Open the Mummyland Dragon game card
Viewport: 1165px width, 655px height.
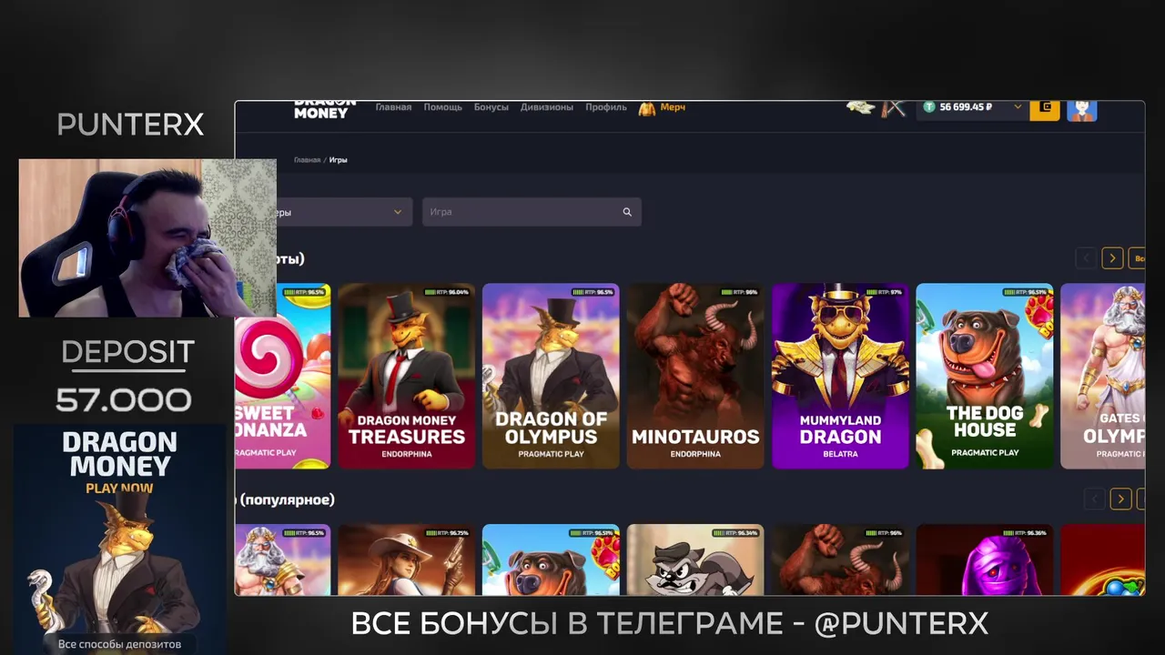point(840,376)
